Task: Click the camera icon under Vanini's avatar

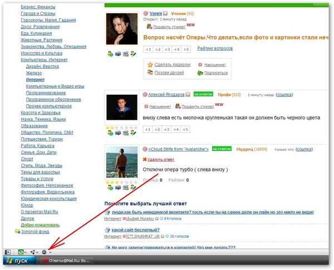Action: click(118, 54)
